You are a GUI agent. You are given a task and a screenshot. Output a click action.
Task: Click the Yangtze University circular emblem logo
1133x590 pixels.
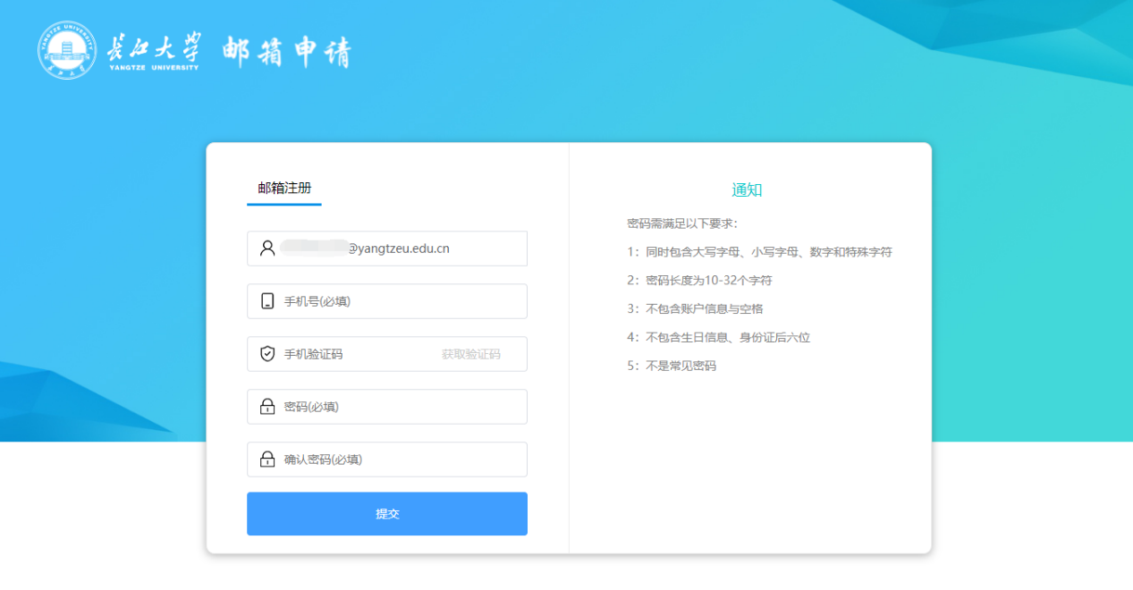click(x=66, y=49)
